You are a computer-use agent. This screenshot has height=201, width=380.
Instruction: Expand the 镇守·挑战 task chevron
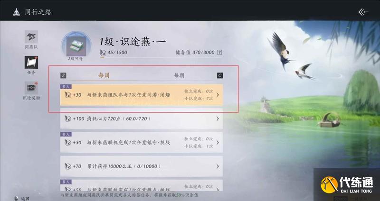pyautogui.click(x=218, y=143)
